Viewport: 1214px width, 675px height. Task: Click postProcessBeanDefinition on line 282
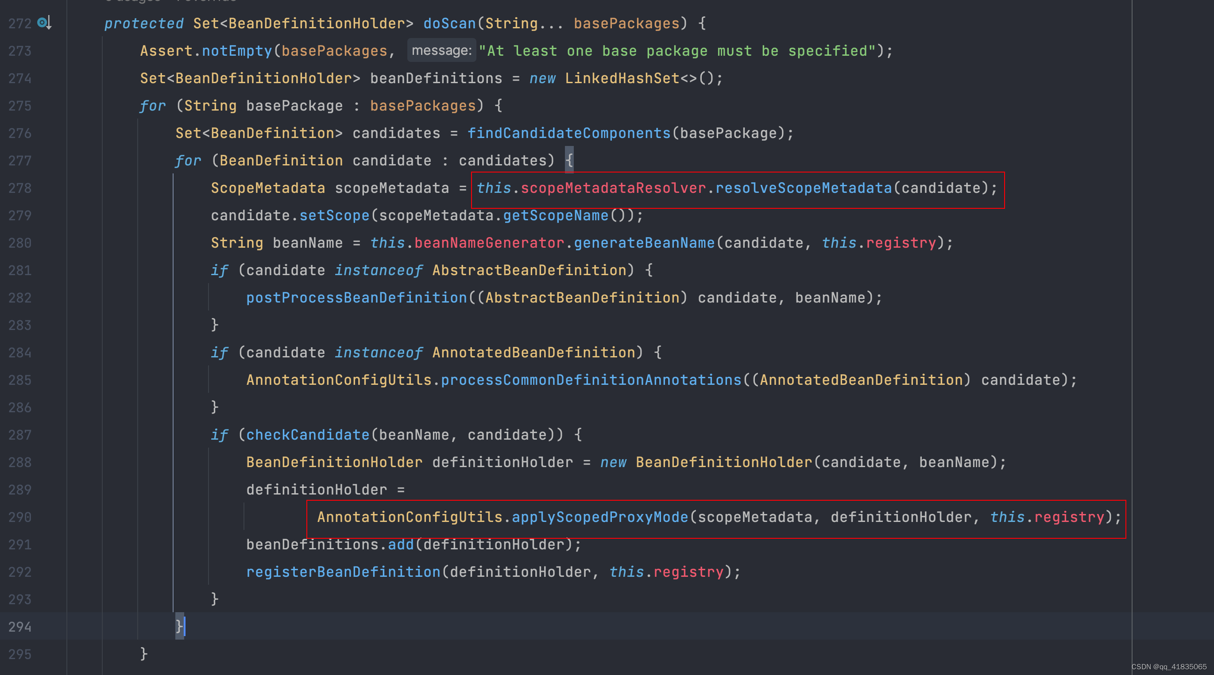(x=357, y=298)
